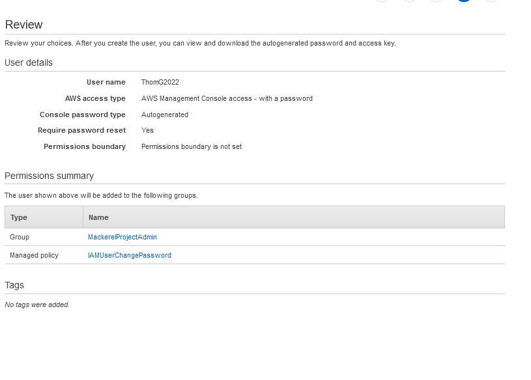
Task: Click the Type column header
Action: (19, 217)
